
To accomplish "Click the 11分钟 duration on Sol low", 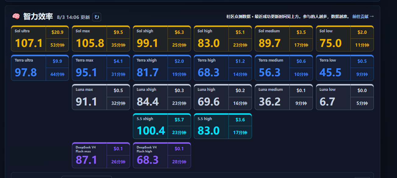I will tap(362, 45).
